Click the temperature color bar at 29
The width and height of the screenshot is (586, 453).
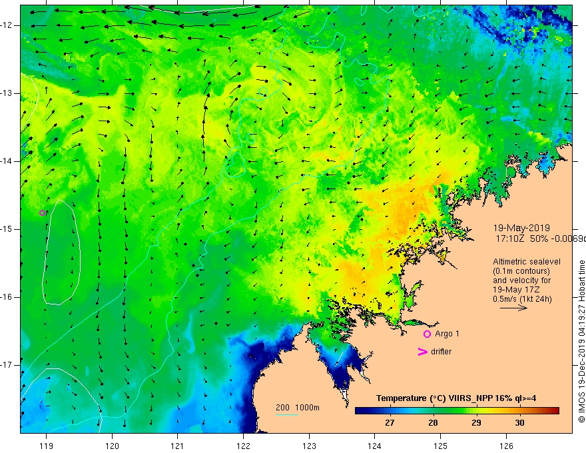477,411
